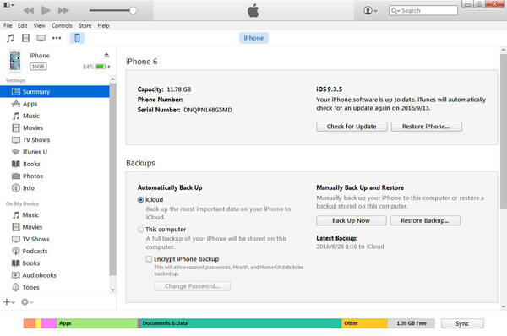Click the Apps storage bar segment
Screen dimensions: 507x336
click(97, 323)
